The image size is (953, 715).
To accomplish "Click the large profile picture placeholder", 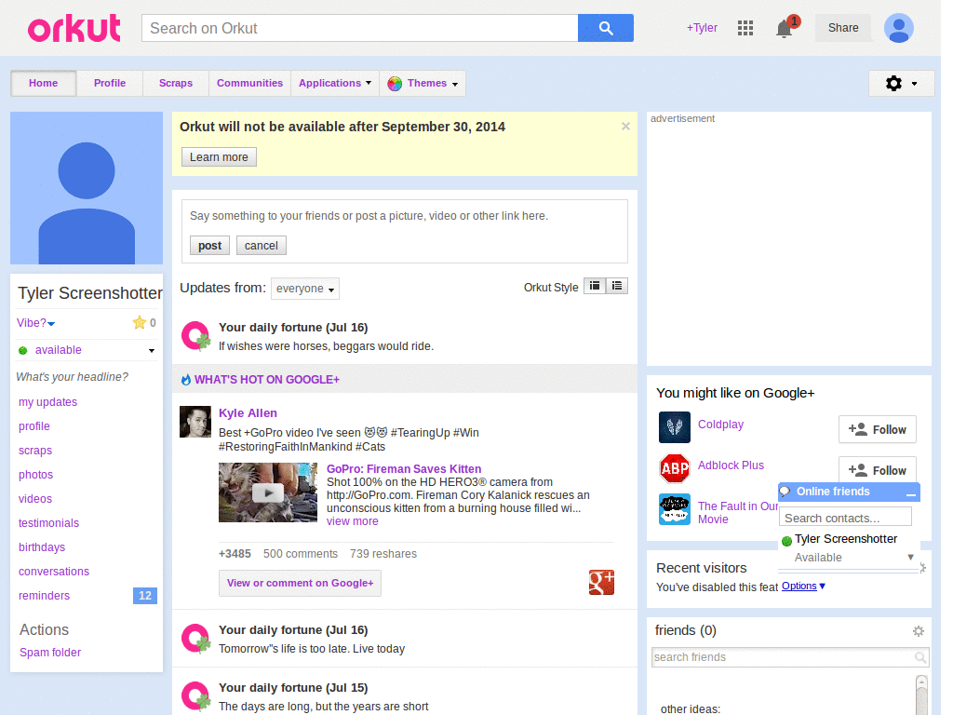I will [x=87, y=188].
